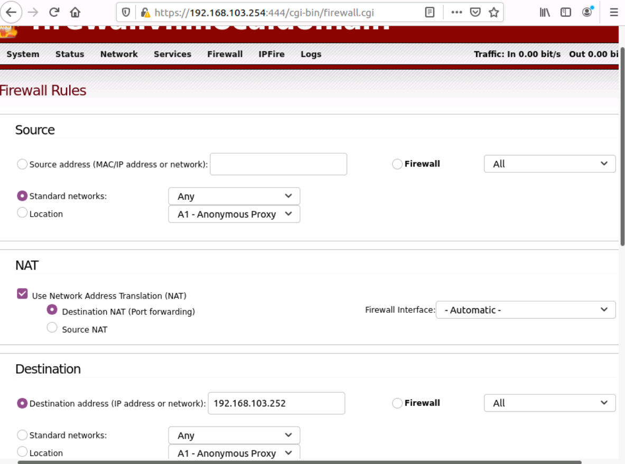Viewport: 625px width, 464px height.
Task: Save page to Pocket
Action: (475, 12)
